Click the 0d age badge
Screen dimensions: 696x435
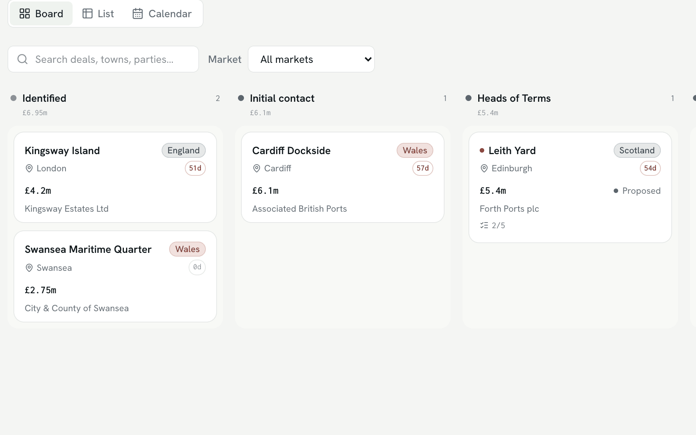197,267
